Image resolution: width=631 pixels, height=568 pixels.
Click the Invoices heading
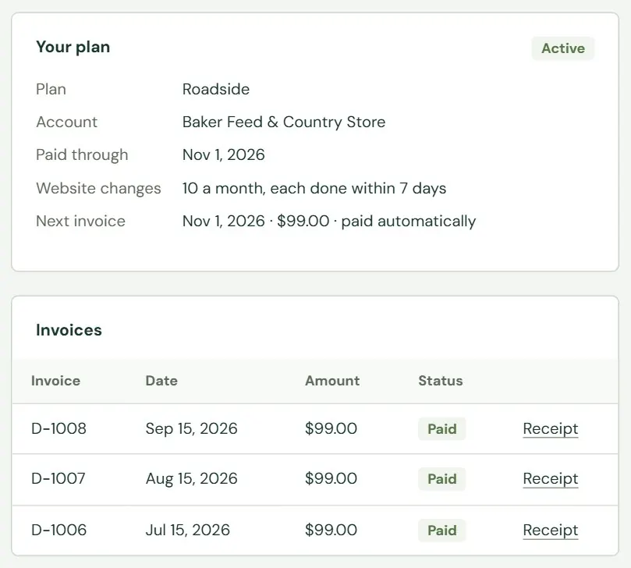coord(69,330)
